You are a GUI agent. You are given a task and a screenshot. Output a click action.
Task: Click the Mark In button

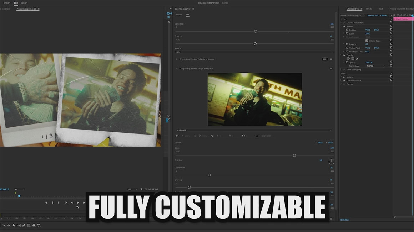tap(53, 203)
